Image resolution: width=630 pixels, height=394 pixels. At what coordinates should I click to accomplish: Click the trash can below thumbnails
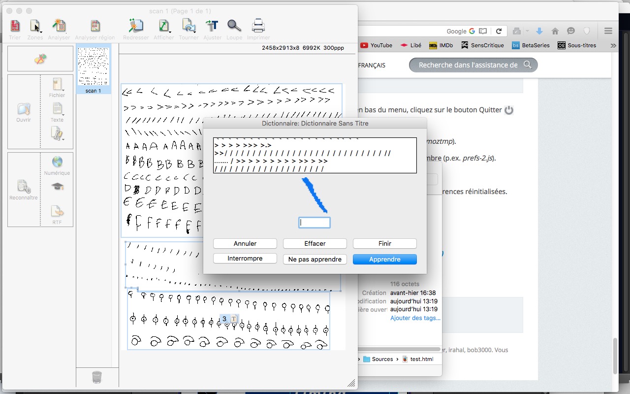[x=97, y=377]
